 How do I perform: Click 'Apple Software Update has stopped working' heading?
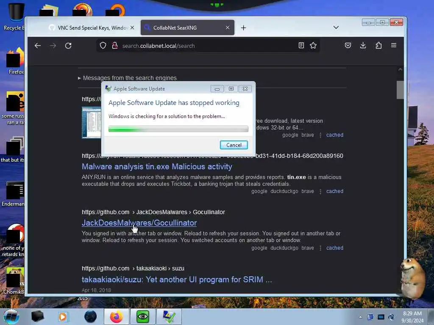tap(174, 103)
